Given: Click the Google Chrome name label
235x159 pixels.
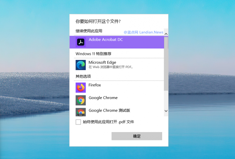Looking at the screenshot, I should [x=103, y=98].
